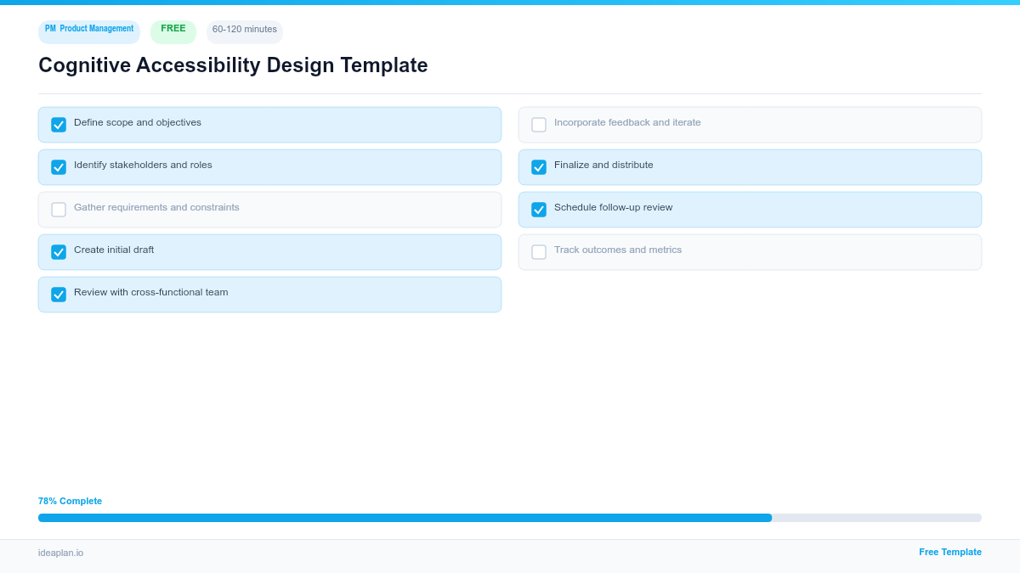Click the 'Review with cross-functional team' text
The image size is (1020, 573).
(x=151, y=292)
